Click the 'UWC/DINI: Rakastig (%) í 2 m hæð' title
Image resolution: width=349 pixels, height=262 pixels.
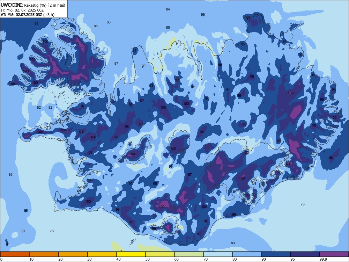point(33,5)
